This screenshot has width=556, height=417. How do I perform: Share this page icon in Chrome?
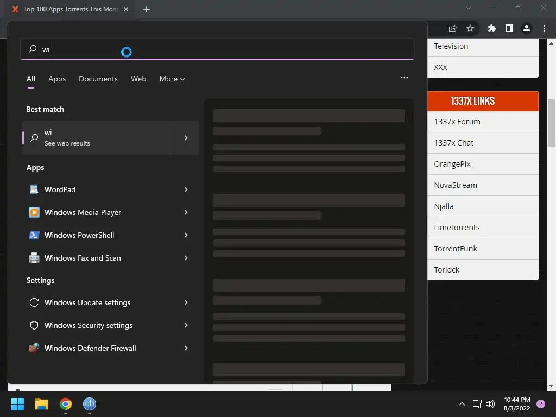pos(453,28)
